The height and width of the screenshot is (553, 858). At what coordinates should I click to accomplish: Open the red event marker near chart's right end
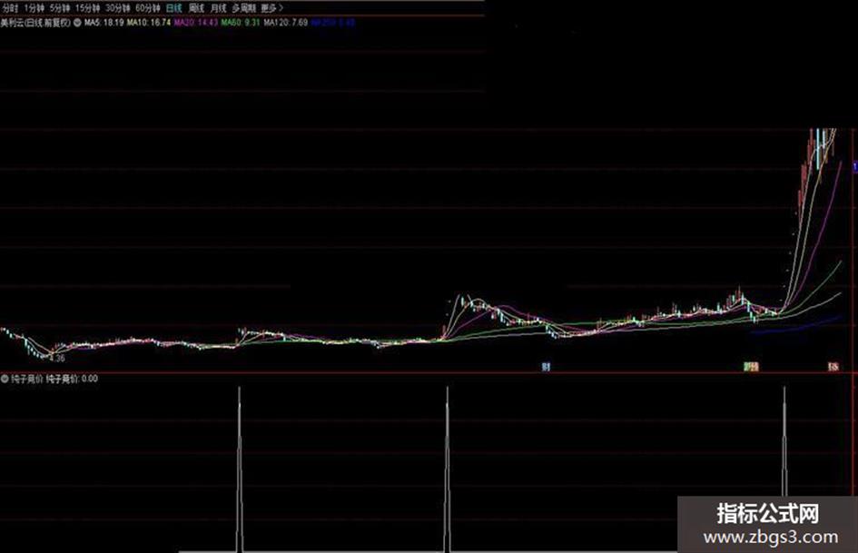pyautogui.click(x=833, y=367)
